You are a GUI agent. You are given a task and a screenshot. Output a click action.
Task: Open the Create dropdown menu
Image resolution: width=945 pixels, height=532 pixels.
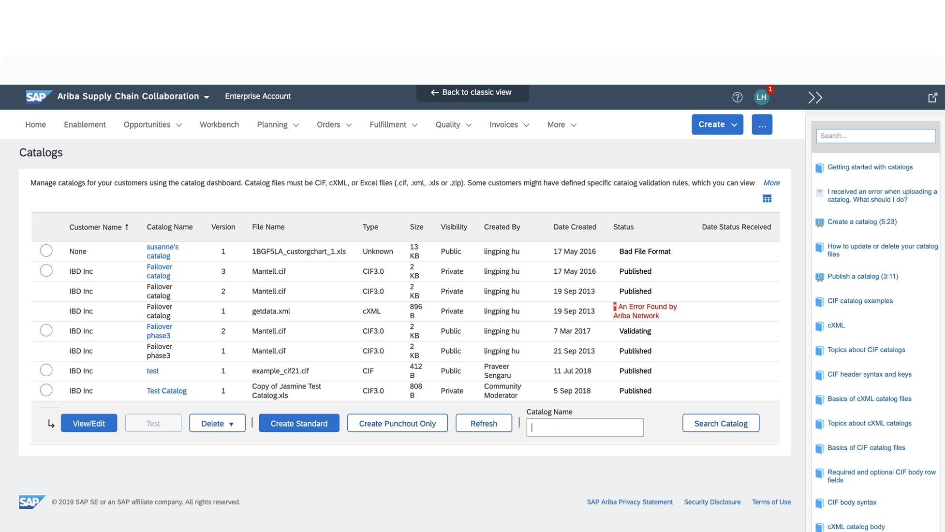click(717, 124)
